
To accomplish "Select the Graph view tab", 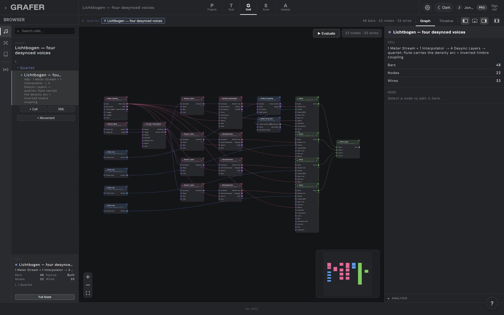I will pos(425,21).
